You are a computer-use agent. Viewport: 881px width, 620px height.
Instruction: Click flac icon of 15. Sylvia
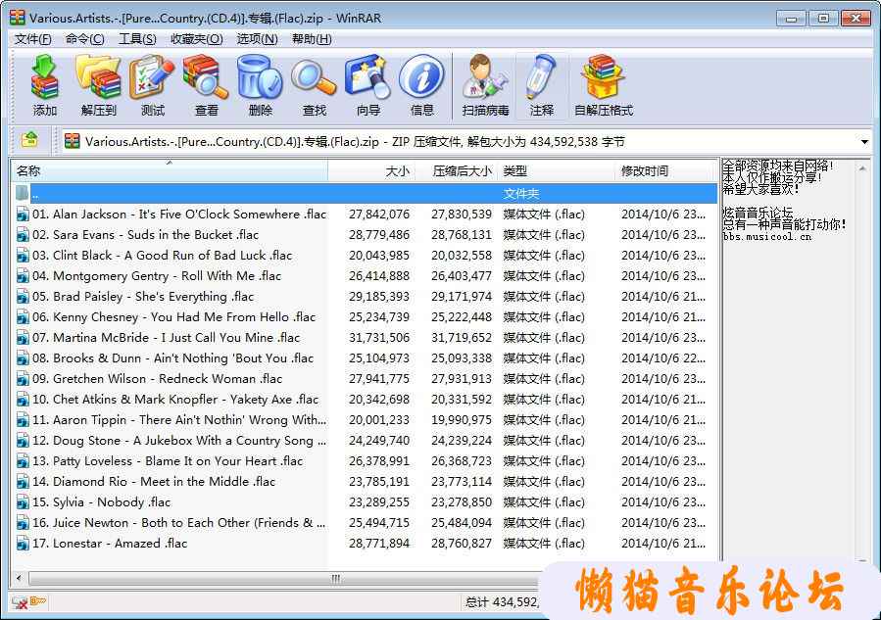pyautogui.click(x=23, y=502)
